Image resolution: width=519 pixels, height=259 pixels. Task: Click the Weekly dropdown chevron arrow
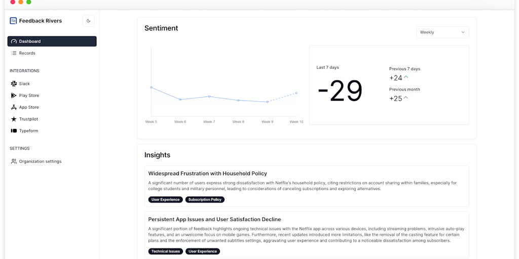[463, 32]
